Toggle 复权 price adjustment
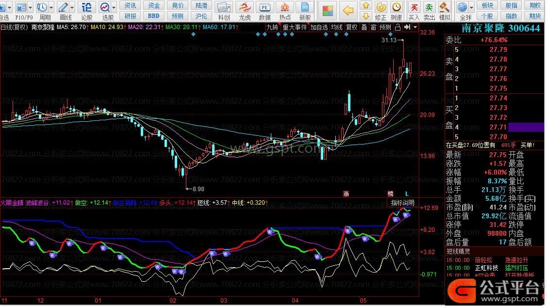Screen dimensions: 547x307 pyautogui.click(x=351, y=27)
